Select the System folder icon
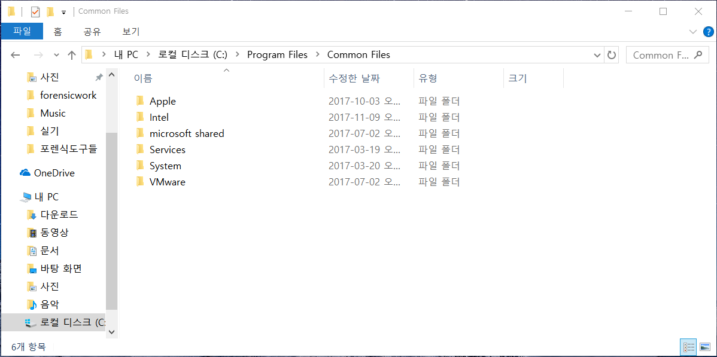 (141, 166)
